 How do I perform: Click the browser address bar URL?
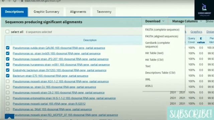click(42, 1)
